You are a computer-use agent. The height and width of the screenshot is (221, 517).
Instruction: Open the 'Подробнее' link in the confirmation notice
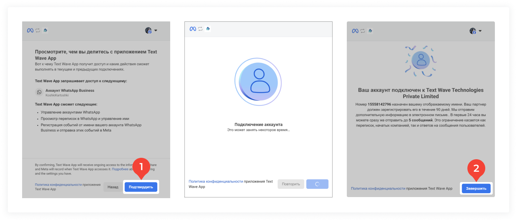(x=120, y=169)
